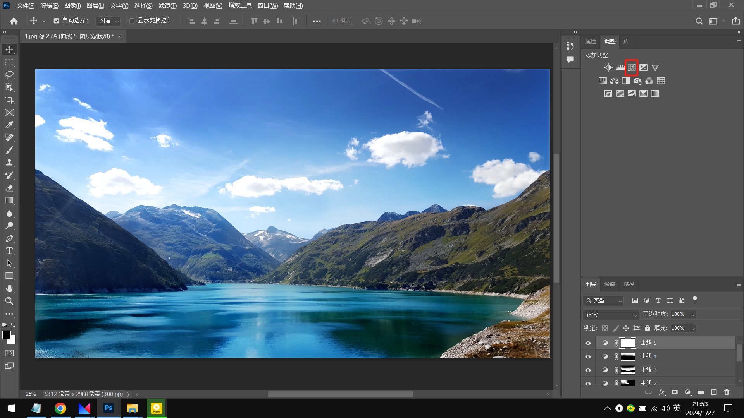Add a Curves adjustment layer
This screenshot has height=418, width=744.
632,68
